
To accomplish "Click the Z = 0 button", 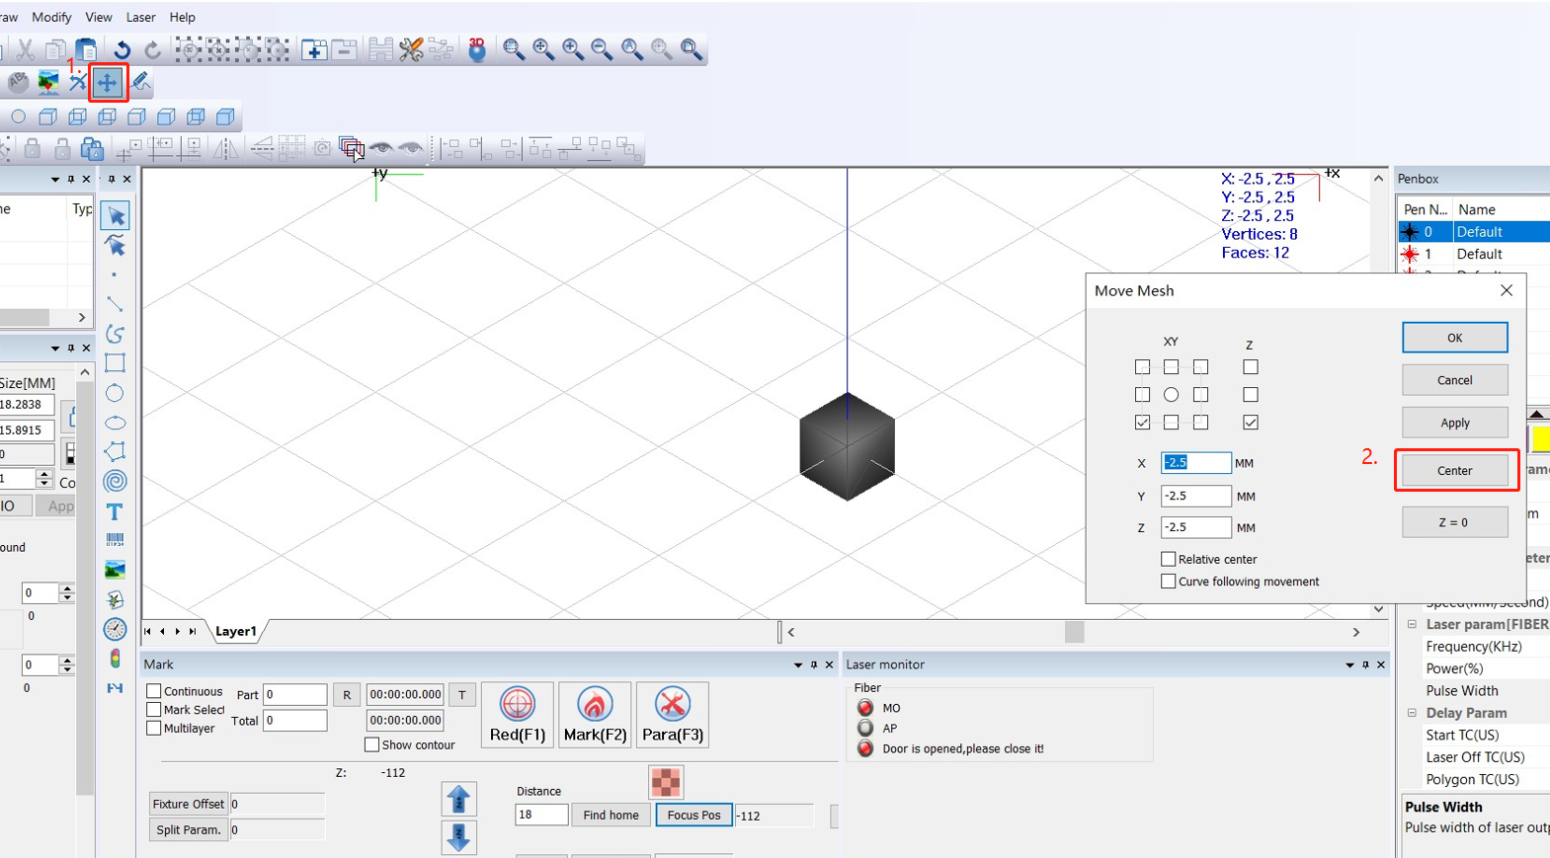I will pyautogui.click(x=1455, y=522).
